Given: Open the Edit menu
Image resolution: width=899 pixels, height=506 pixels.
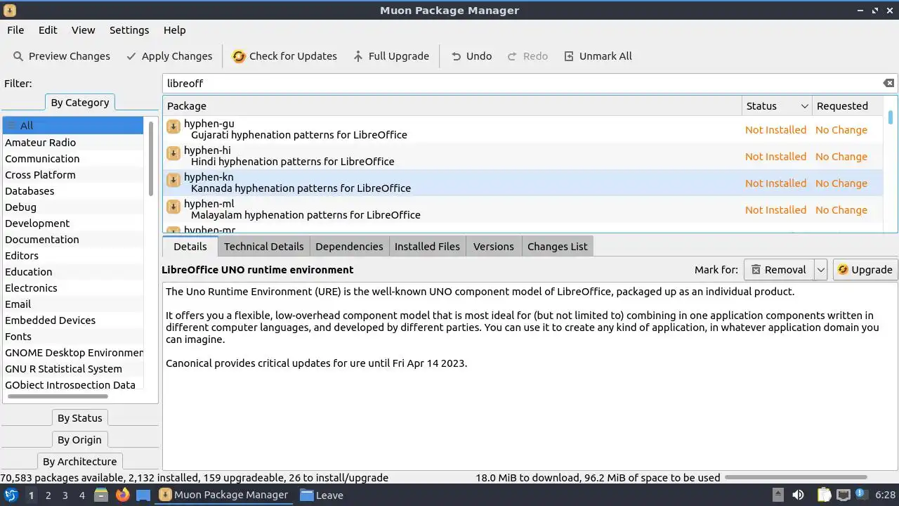Looking at the screenshot, I should click(x=48, y=30).
